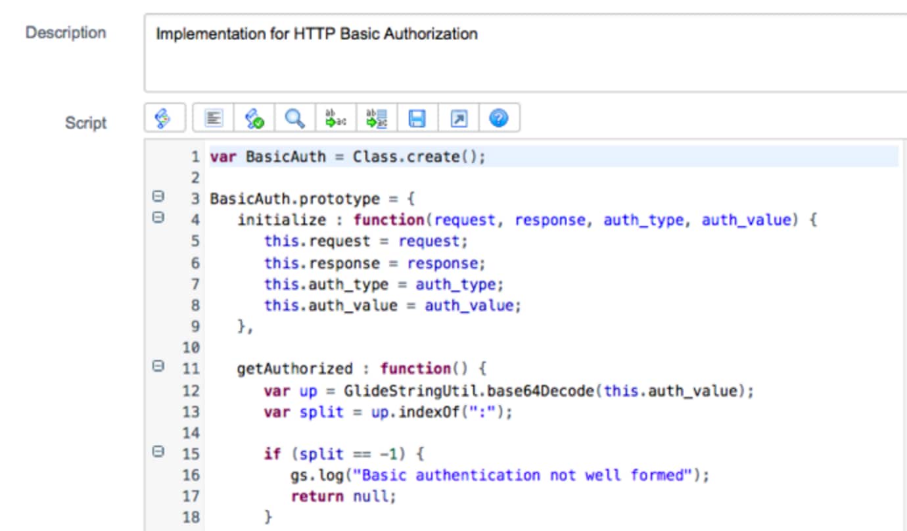
Task: Open script editor in full screen
Action: click(x=458, y=119)
